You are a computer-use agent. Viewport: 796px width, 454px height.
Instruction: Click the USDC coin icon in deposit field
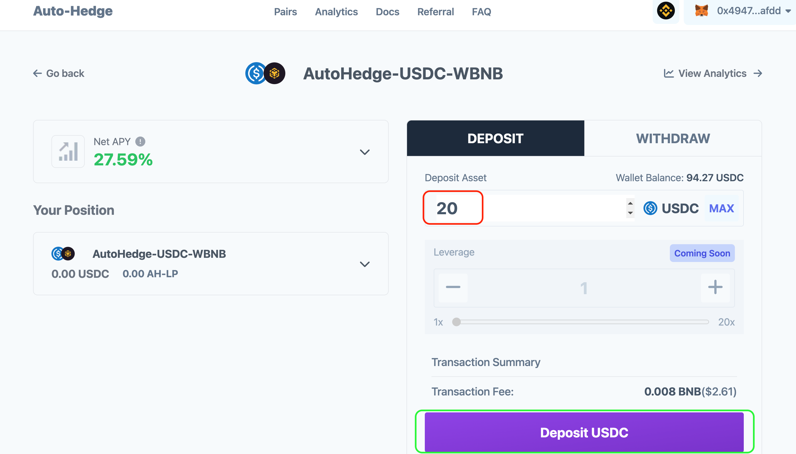coord(650,208)
